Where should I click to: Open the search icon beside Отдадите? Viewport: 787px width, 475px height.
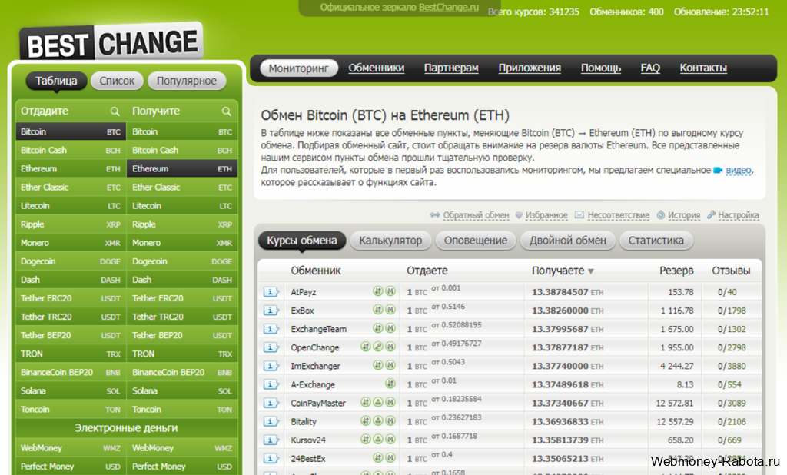pos(115,111)
